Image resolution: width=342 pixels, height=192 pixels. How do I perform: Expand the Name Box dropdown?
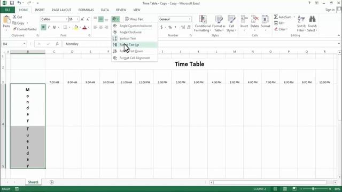coord(24,44)
